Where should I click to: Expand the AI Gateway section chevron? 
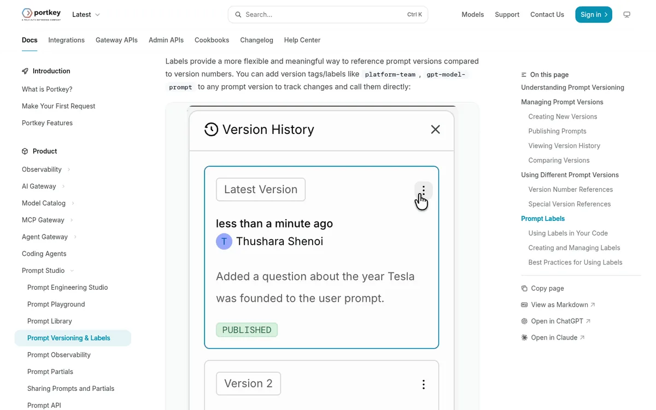click(63, 186)
